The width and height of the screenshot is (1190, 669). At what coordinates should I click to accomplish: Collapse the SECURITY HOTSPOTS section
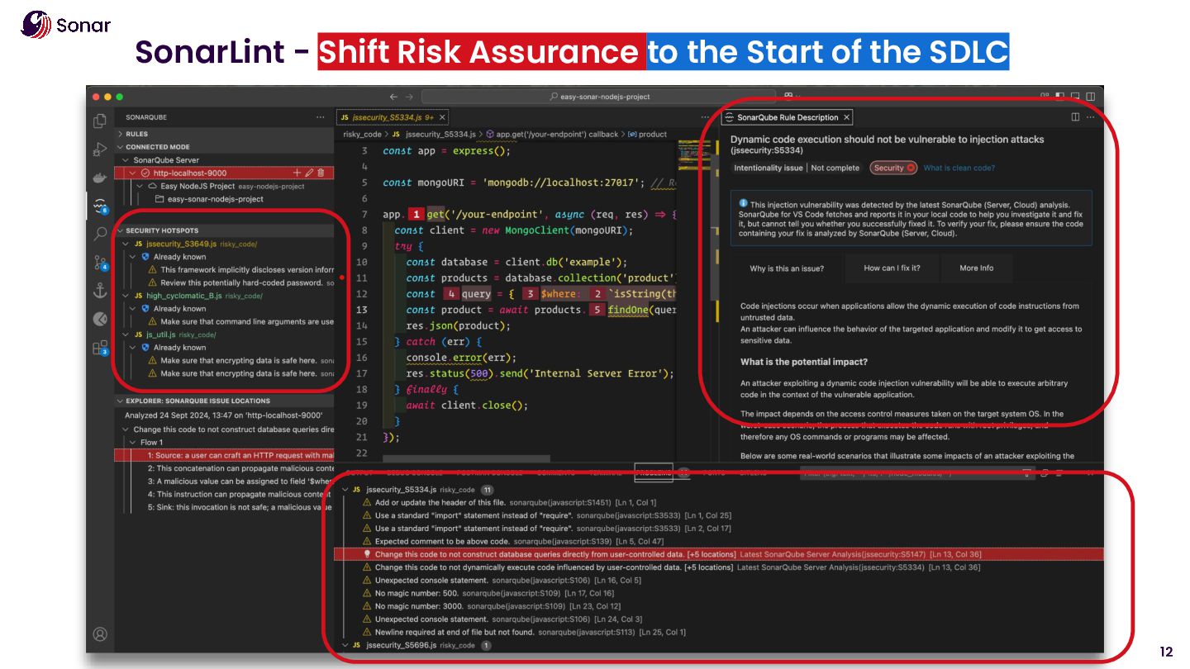pyautogui.click(x=121, y=230)
